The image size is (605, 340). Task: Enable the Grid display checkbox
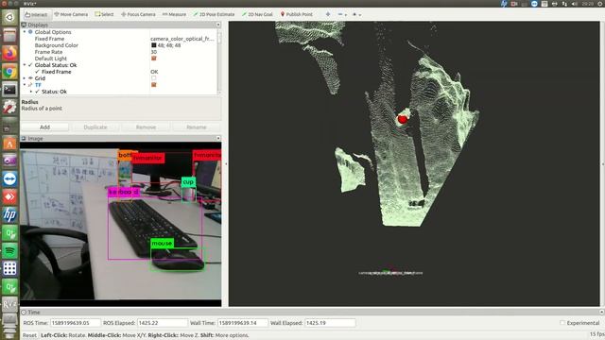[153, 77]
